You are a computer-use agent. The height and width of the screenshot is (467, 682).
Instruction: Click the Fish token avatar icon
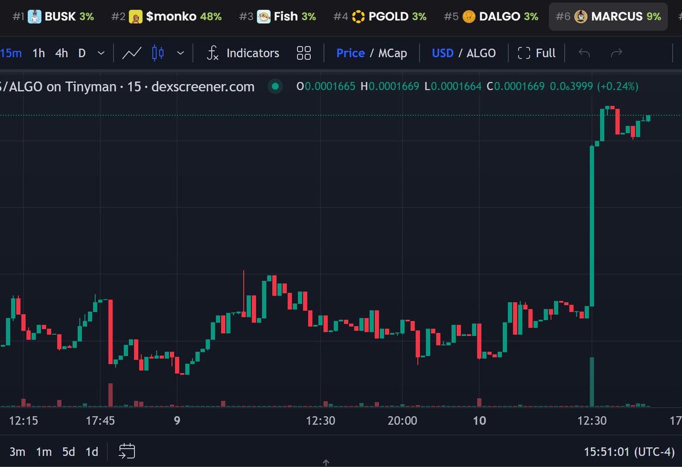point(263,16)
